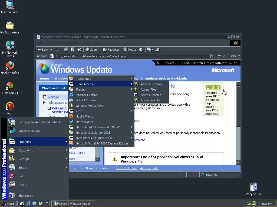Click the Access Revoke entry
Image resolution: width=277 pixels, height=207 pixels.
click(151, 100)
